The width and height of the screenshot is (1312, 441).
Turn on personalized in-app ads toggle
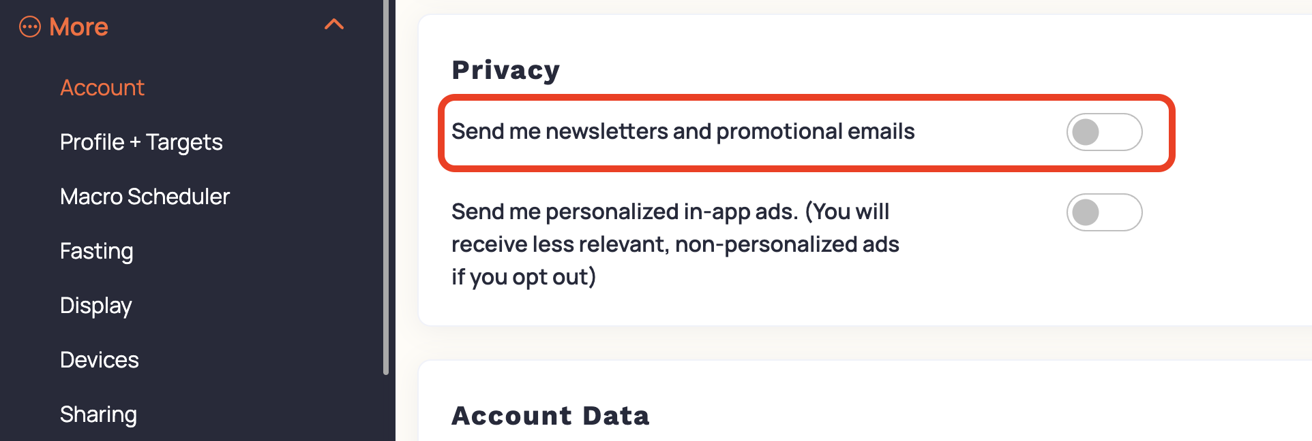[1105, 212]
